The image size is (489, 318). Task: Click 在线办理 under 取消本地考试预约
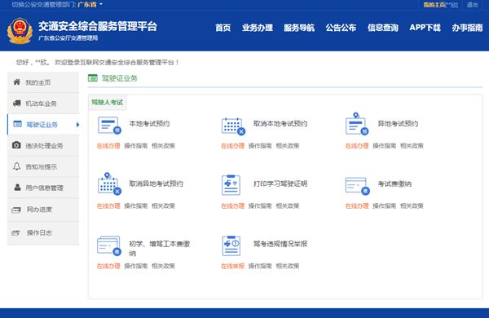[232, 146]
